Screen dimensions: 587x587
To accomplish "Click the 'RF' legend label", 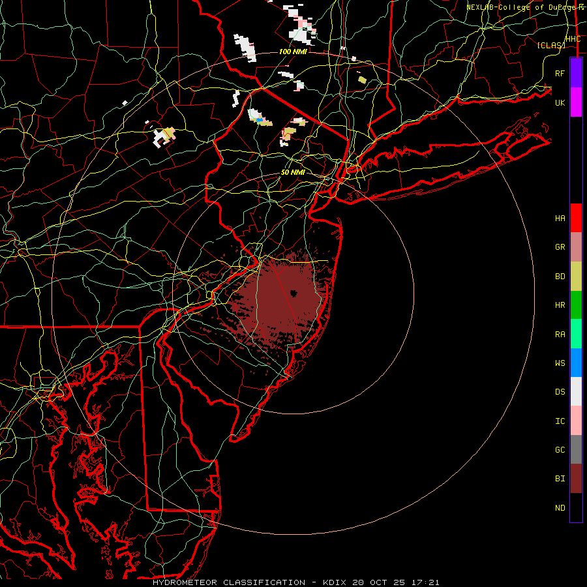I will pyautogui.click(x=560, y=73).
